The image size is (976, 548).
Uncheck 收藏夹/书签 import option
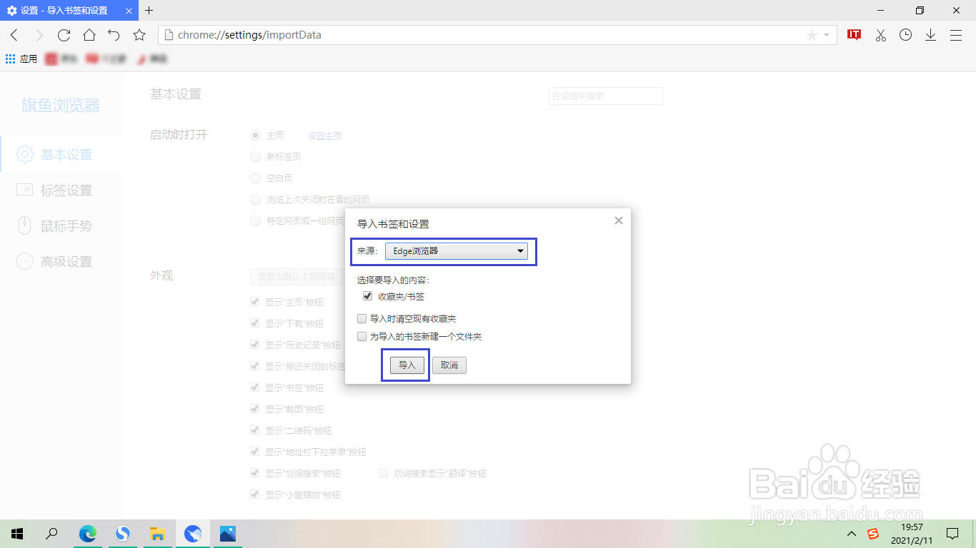368,296
